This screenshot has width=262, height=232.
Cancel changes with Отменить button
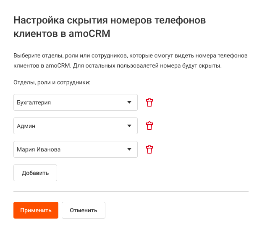click(84, 210)
